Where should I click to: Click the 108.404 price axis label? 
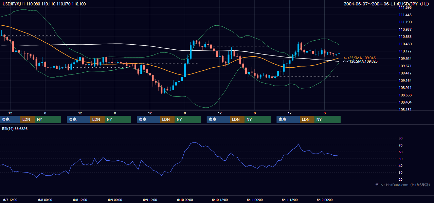click(405, 102)
